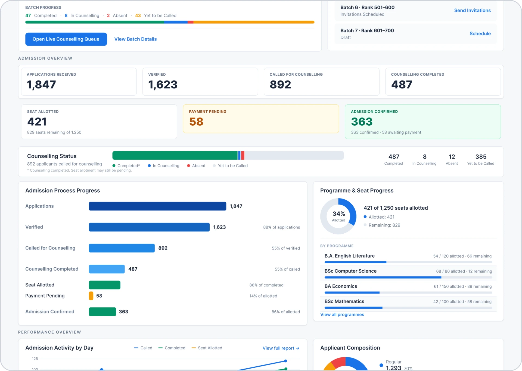Screen dimensions: 522x371
Task: Click the Verified 1,623 card
Action: pyautogui.click(x=200, y=82)
